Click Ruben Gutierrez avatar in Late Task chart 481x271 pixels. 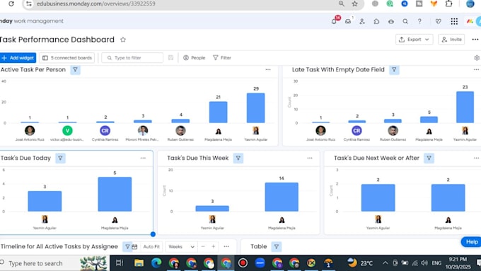393,131
